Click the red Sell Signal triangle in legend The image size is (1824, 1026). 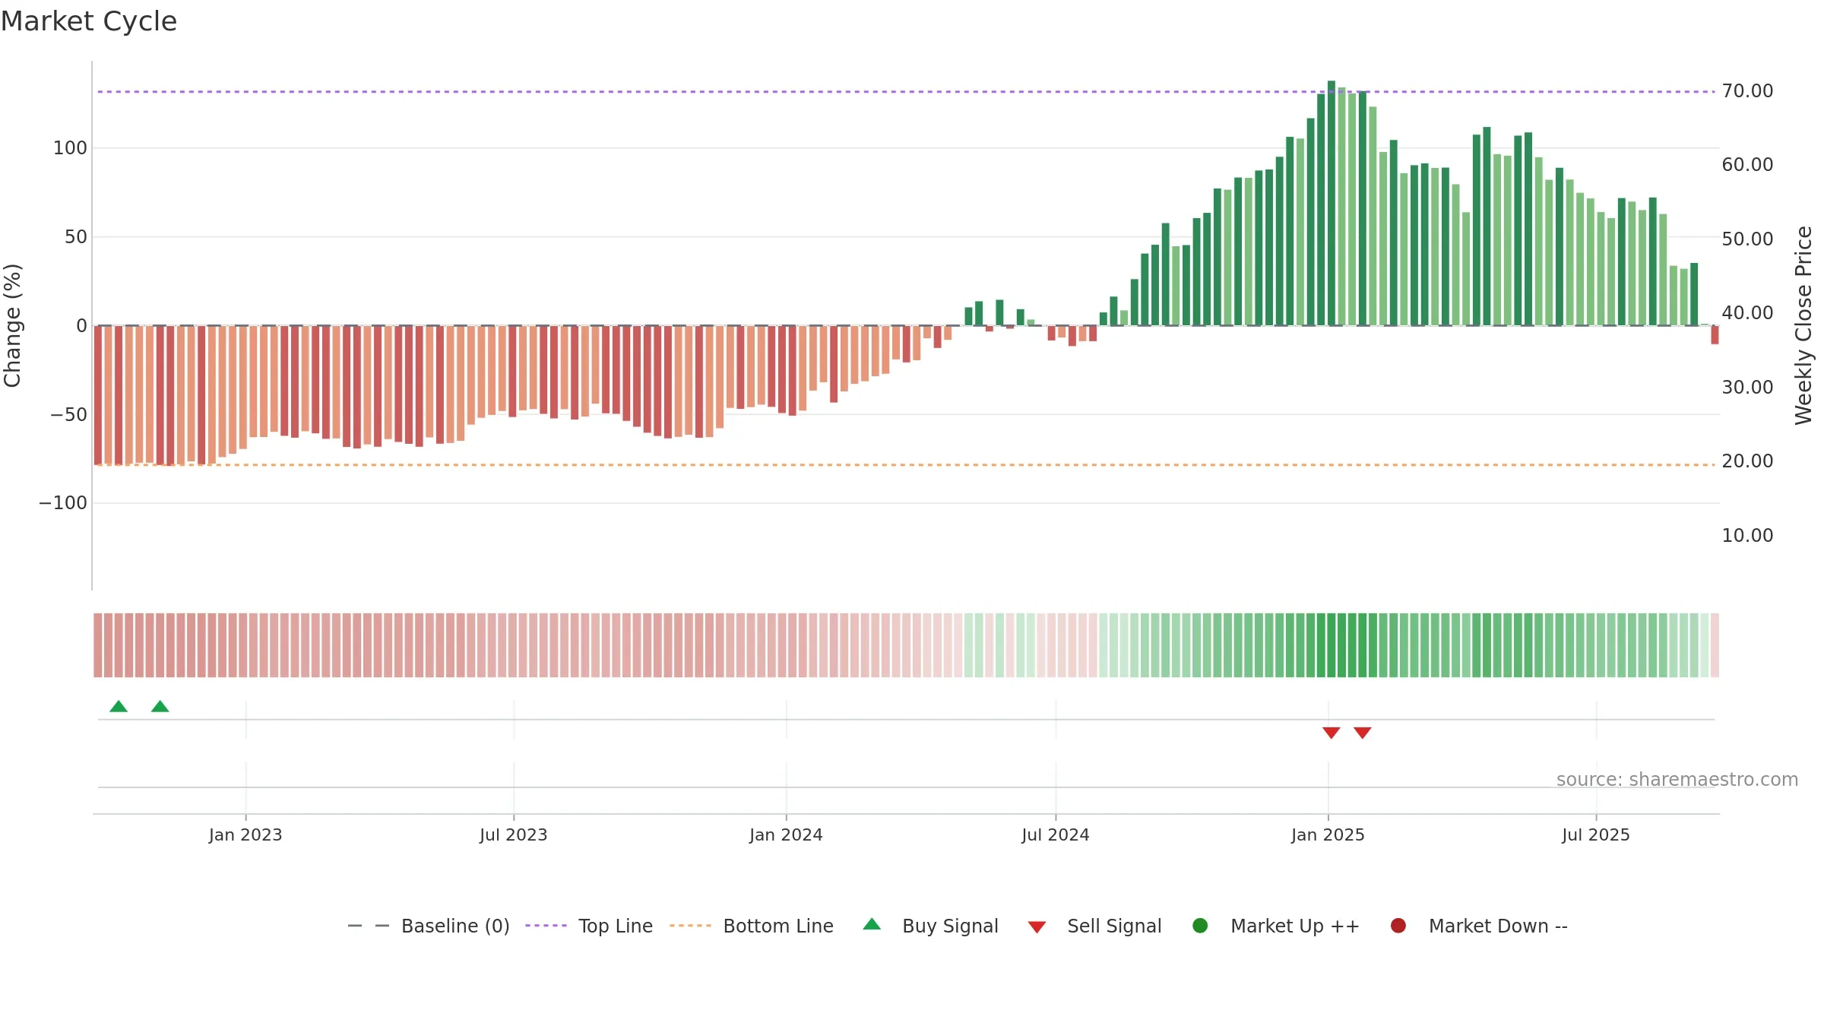[x=1037, y=927]
